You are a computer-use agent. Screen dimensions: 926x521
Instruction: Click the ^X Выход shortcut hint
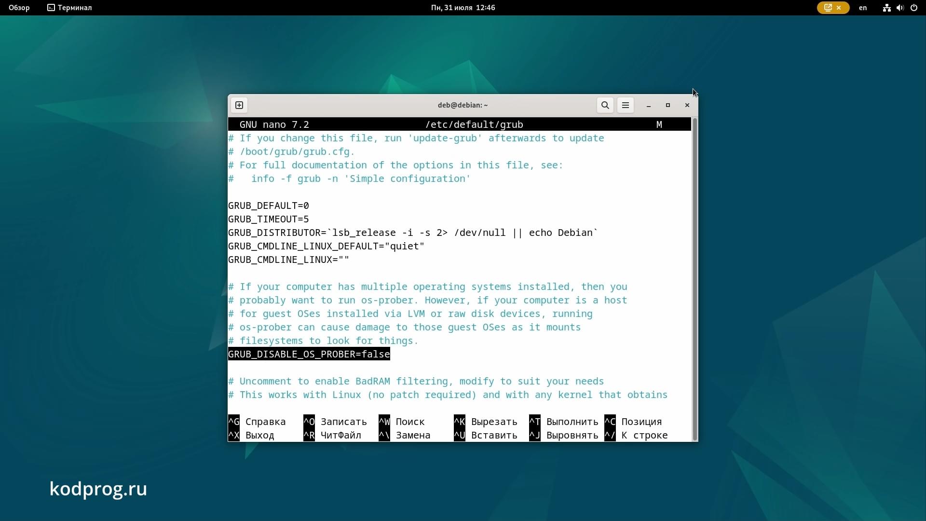tap(251, 435)
